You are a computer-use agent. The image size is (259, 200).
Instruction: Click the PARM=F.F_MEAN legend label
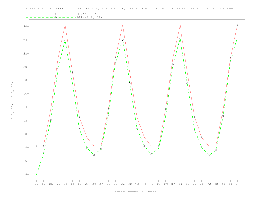click(x=89, y=17)
